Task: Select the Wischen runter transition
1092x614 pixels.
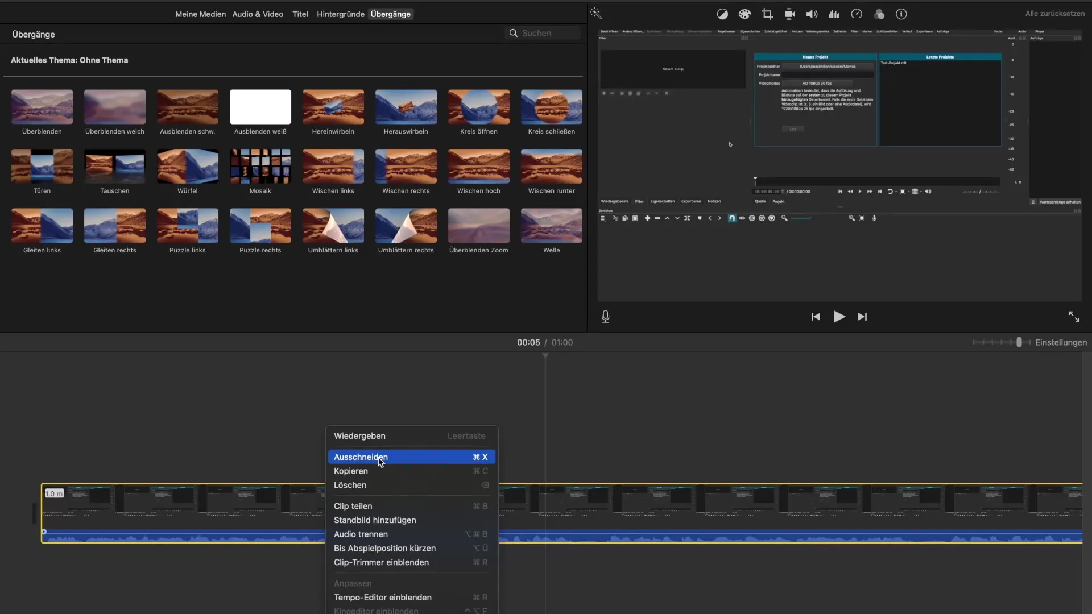Action: pyautogui.click(x=552, y=167)
